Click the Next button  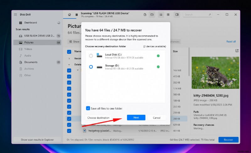[136, 118]
